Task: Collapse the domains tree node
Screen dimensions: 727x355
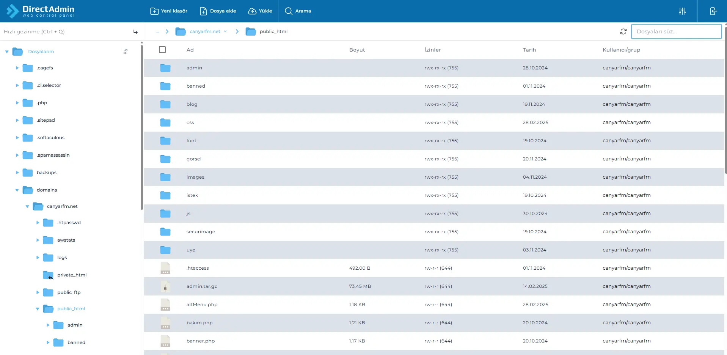Action: click(x=17, y=190)
